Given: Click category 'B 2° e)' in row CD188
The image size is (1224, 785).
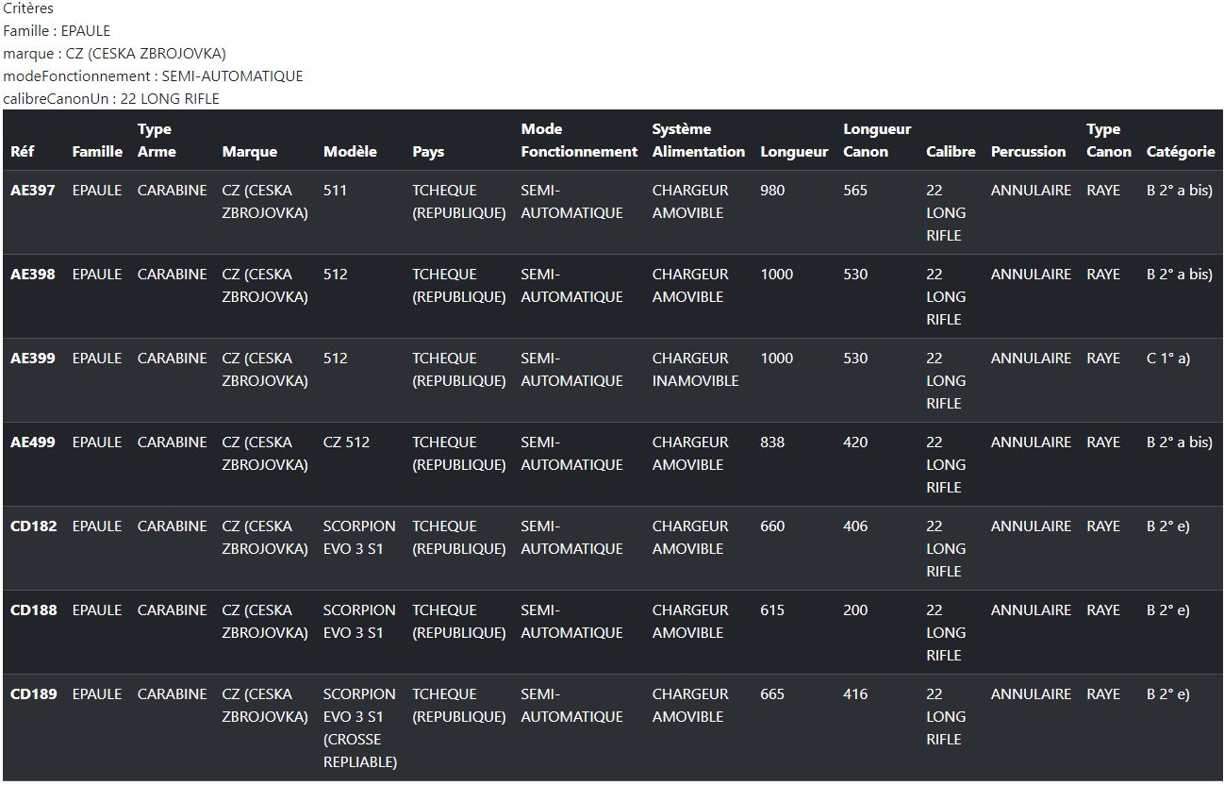Looking at the screenshot, I should (x=1168, y=610).
